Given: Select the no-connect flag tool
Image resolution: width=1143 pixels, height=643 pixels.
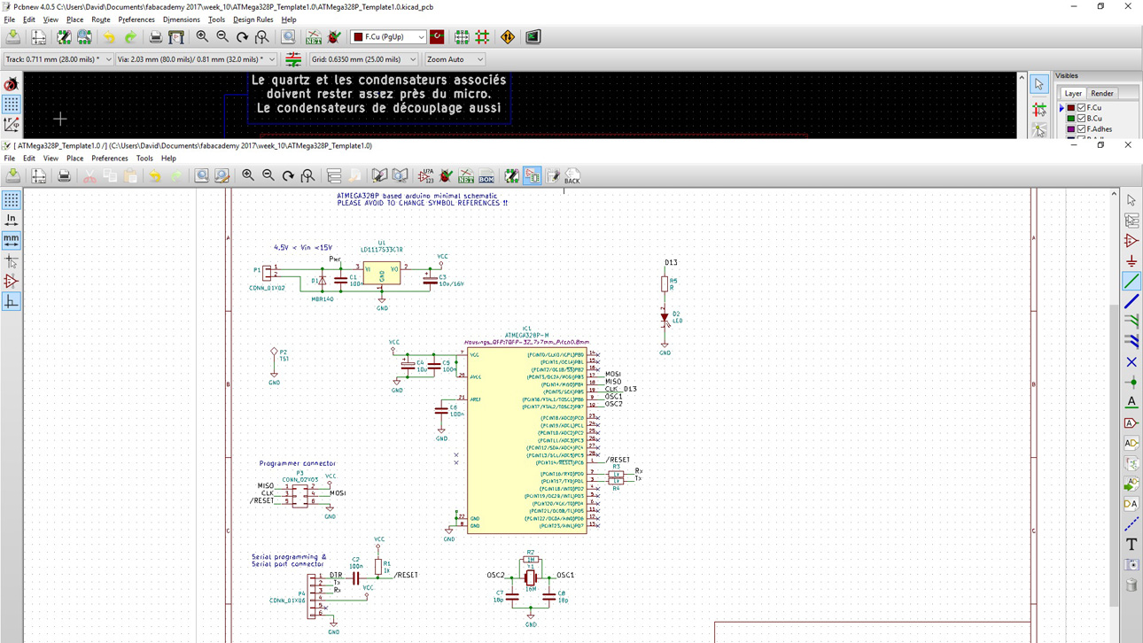Looking at the screenshot, I should pyautogui.click(x=1131, y=362).
